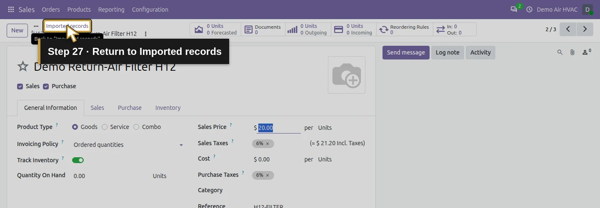Show help for Purchase Taxes
Viewport: 600px width, 208px height.
click(x=243, y=173)
